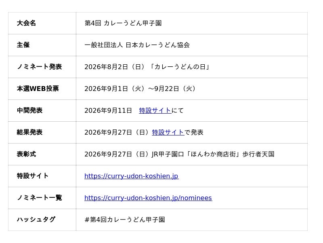Click the 2026年8月2日 nomination date text
The width and height of the screenshot is (323, 243).
pyautogui.click(x=106, y=67)
